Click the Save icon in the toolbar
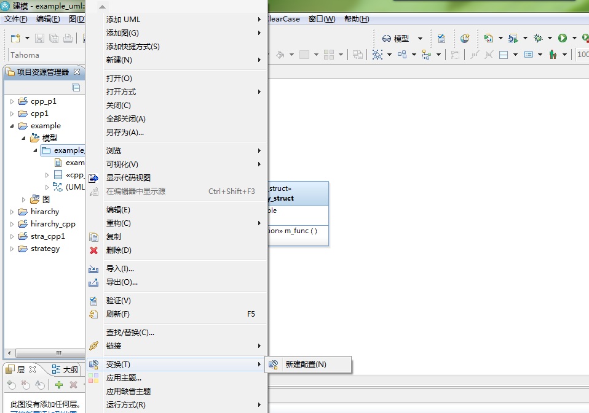The height and width of the screenshot is (413, 589). (x=39, y=38)
